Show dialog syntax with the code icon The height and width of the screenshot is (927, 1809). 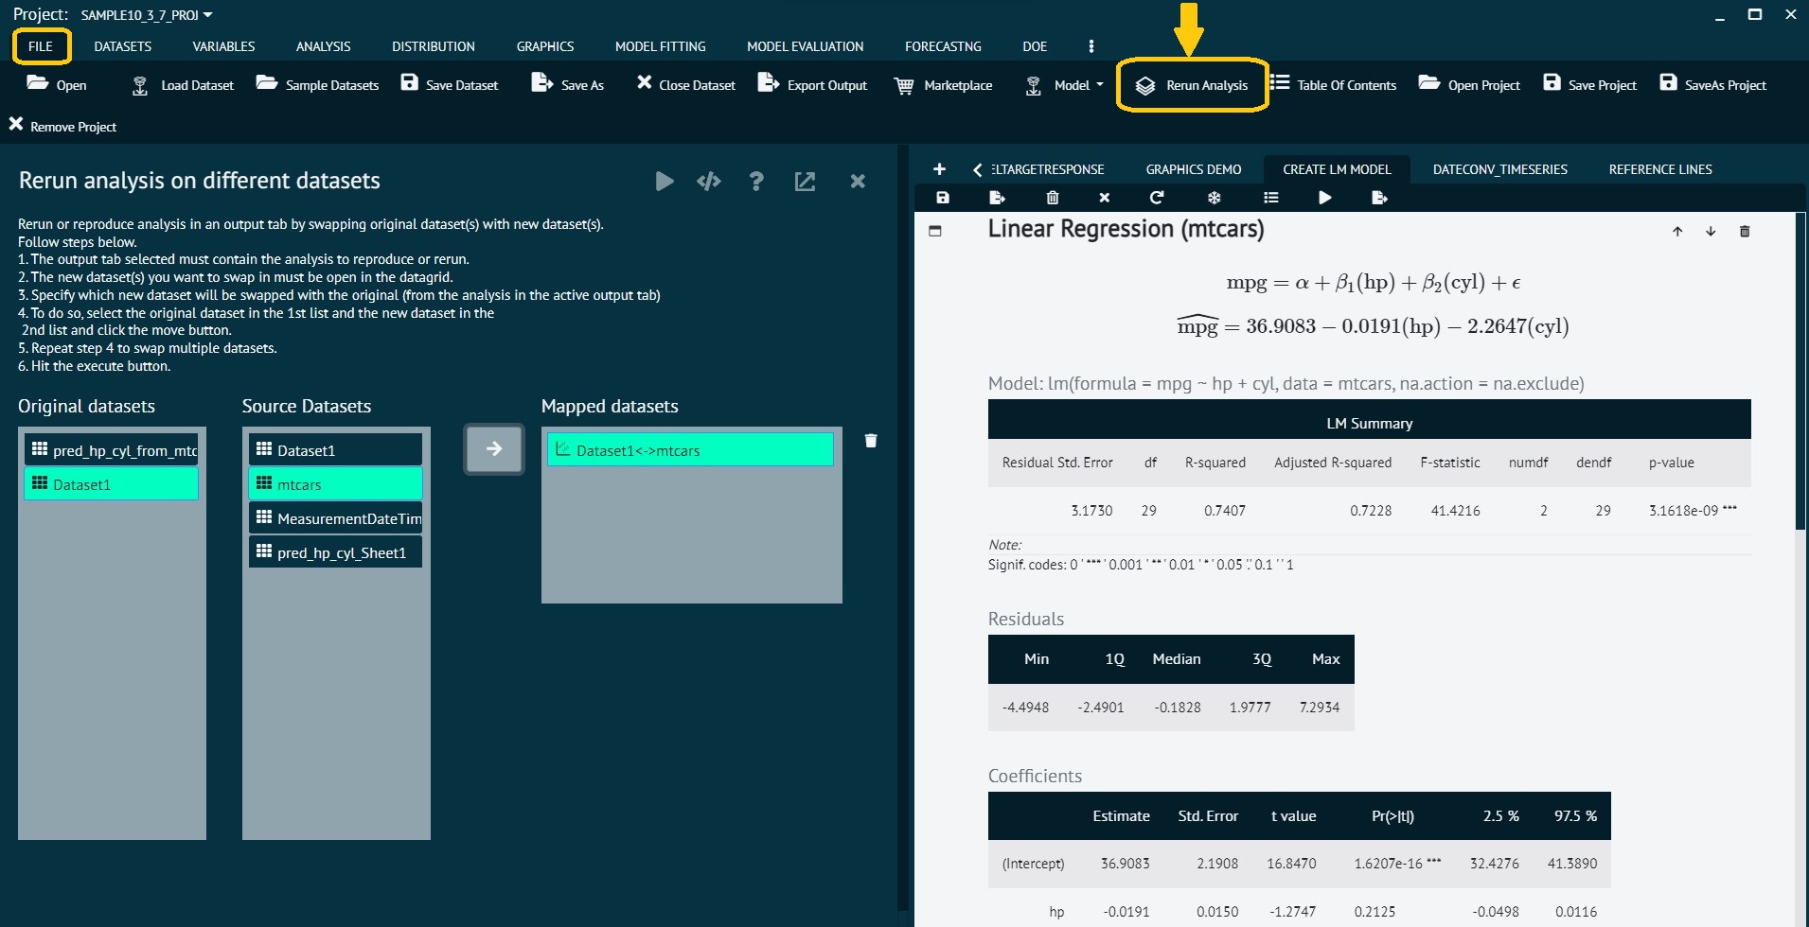click(708, 181)
